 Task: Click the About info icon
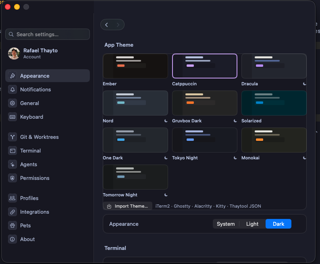pyautogui.click(x=12, y=239)
